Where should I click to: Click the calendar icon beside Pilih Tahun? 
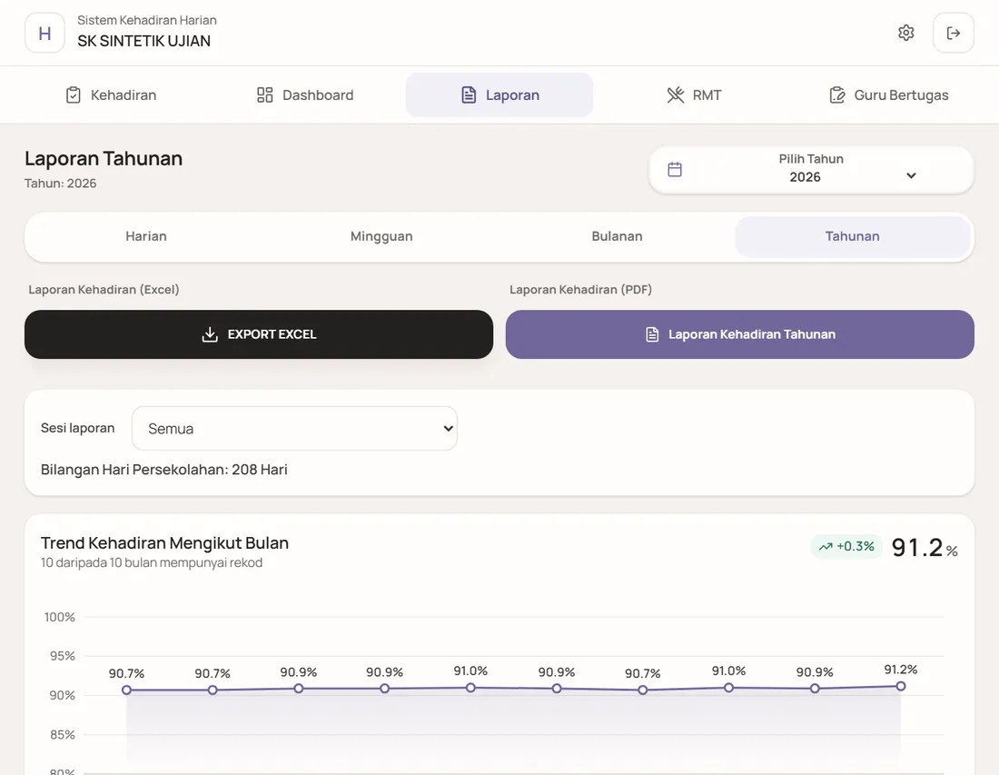pyautogui.click(x=675, y=170)
